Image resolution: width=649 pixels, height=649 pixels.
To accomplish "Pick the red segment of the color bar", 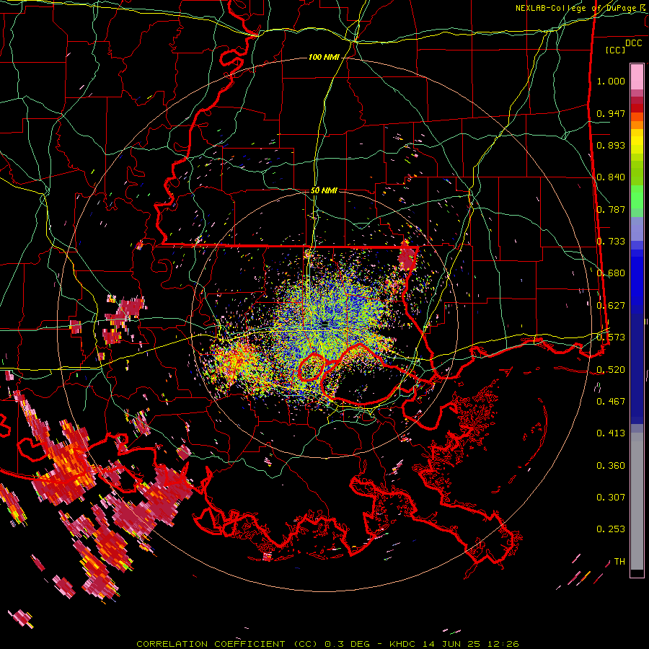I will click(637, 108).
